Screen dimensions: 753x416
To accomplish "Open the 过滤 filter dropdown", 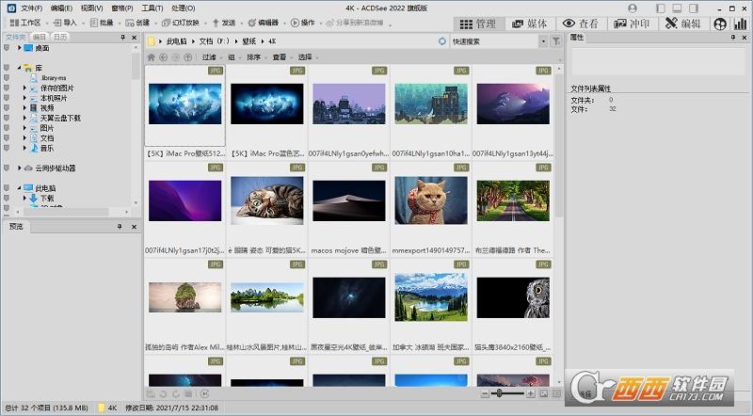I will pos(211,57).
